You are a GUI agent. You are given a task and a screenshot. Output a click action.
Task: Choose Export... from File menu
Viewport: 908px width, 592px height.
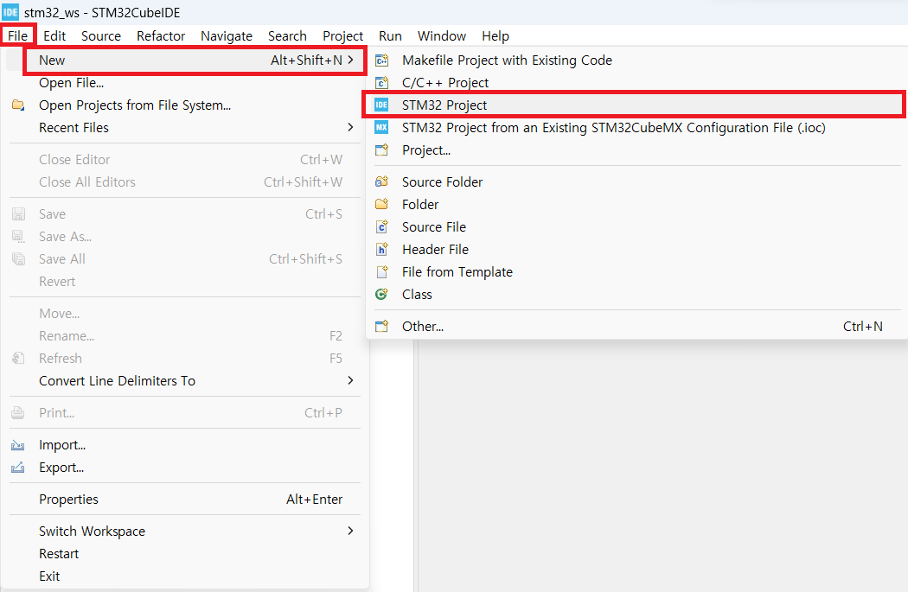tap(185, 467)
